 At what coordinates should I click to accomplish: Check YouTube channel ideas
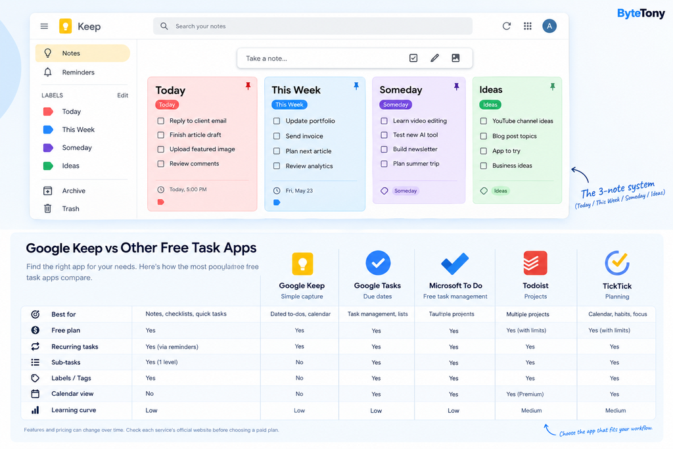[x=483, y=121]
